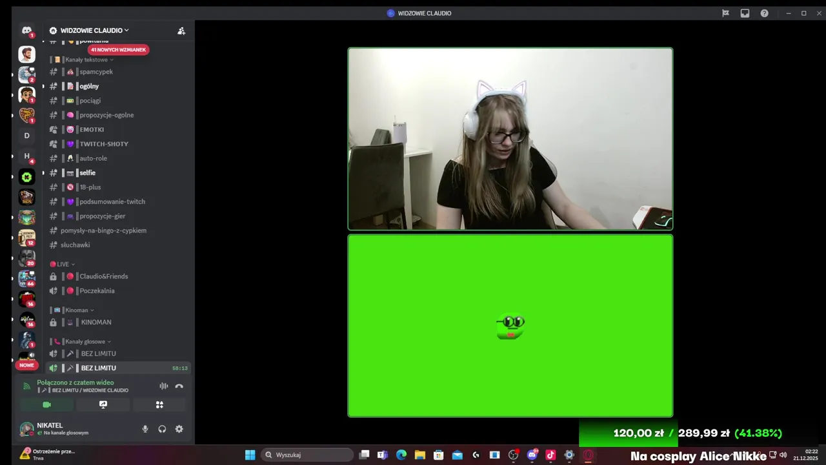Open the server icon with badge 20
Image resolution: width=826 pixels, height=465 pixels.
pos(26,258)
